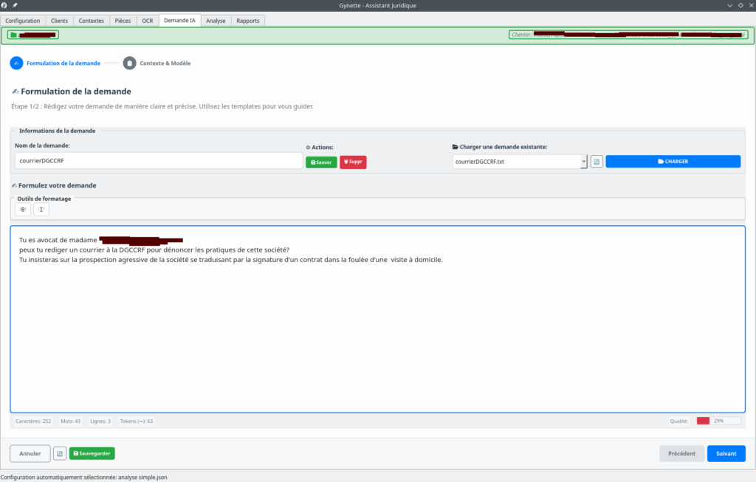Open the courrierDGCCRF.txt dropdown list
Image resolution: width=756 pixels, height=482 pixels.
tap(583, 162)
